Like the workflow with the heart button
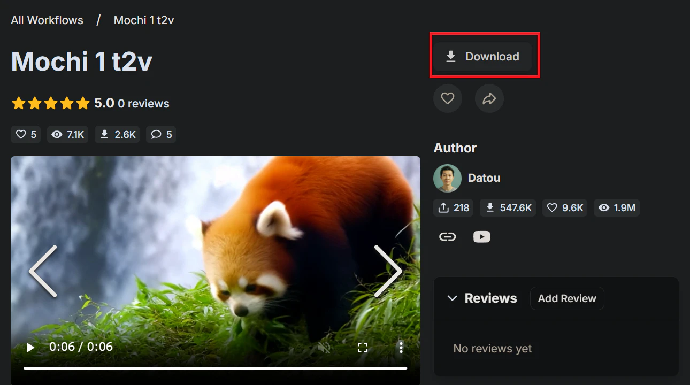Screen dimensions: 690x385 coord(448,98)
